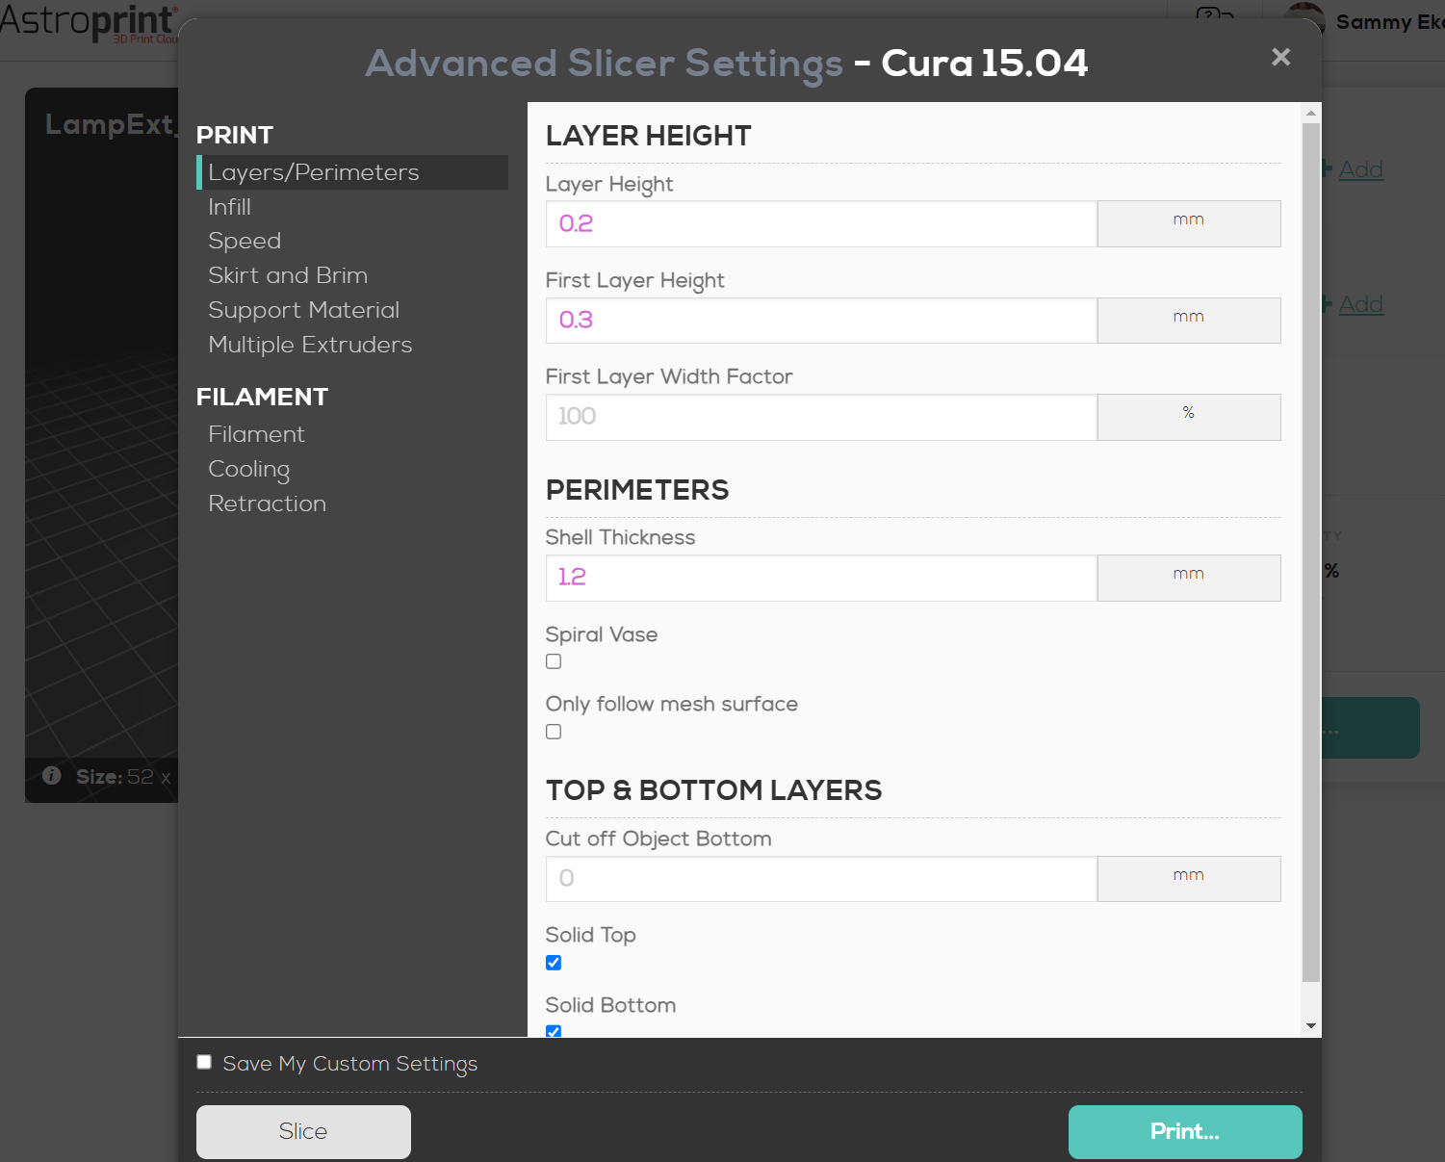The width and height of the screenshot is (1445, 1162).
Task: Click the Spiral Vase label text
Action: (602, 634)
